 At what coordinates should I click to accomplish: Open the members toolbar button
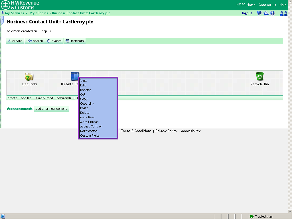(x=75, y=41)
